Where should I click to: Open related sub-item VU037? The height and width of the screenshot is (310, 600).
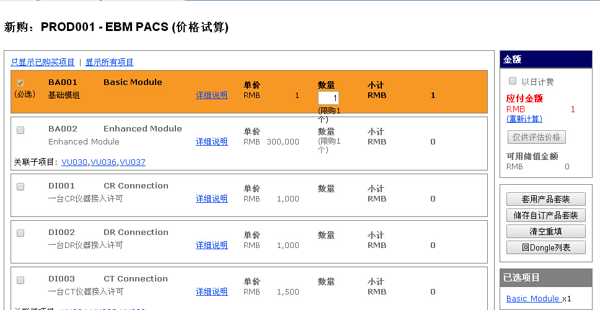133,162
